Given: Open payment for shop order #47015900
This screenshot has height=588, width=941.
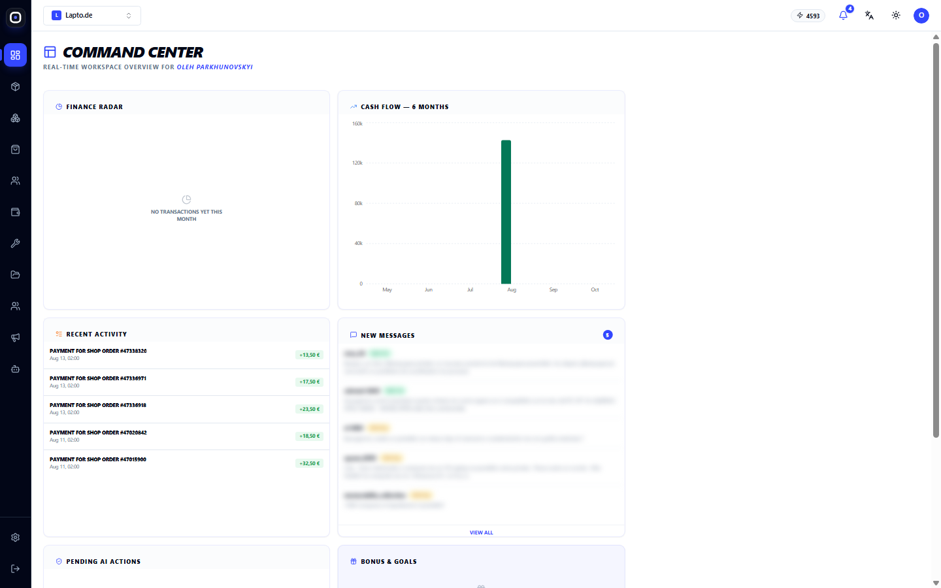Looking at the screenshot, I should click(186, 463).
